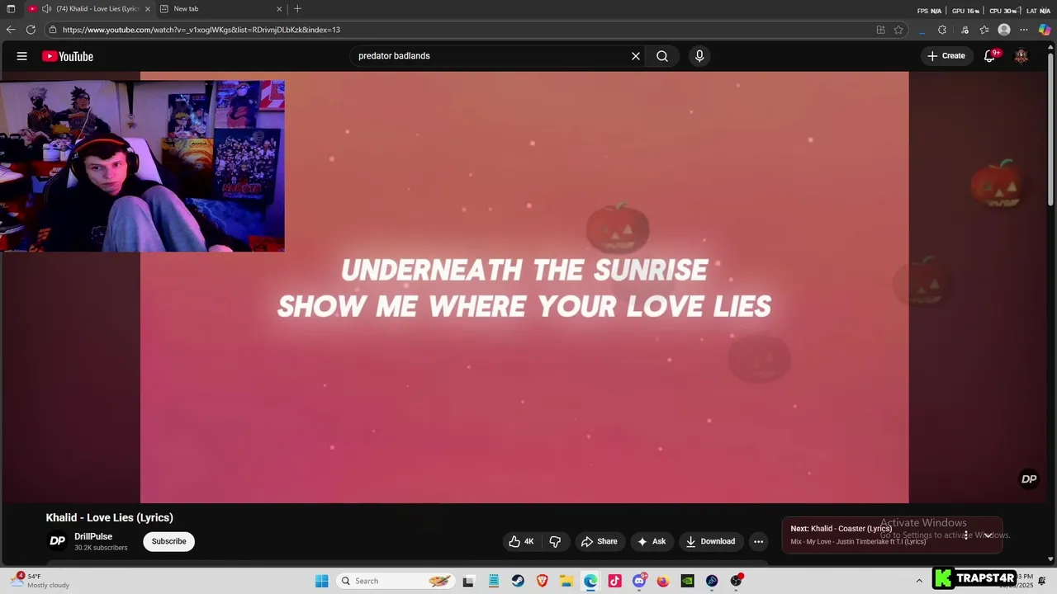The height and width of the screenshot is (594, 1057).
Task: Expand the Next playlist panel chevron
Action: tap(988, 535)
